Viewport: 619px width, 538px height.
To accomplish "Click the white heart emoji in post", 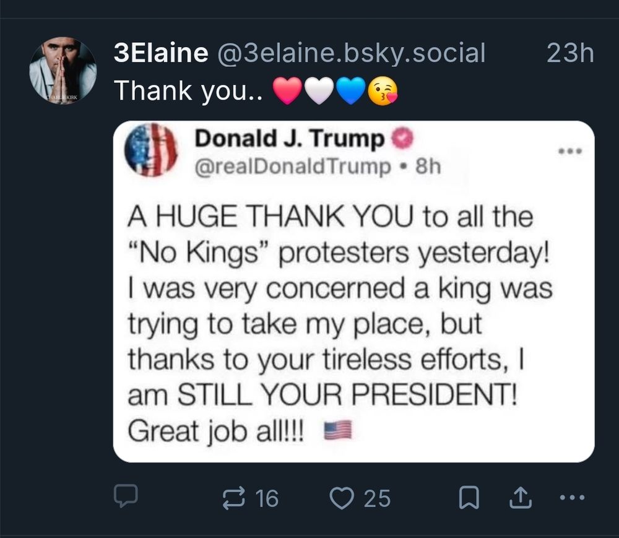I will 319,92.
